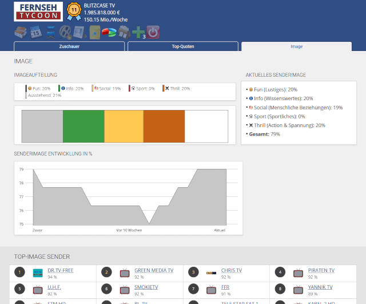Open the pie chart statistics icon
The image size is (366, 304).
click(109, 33)
